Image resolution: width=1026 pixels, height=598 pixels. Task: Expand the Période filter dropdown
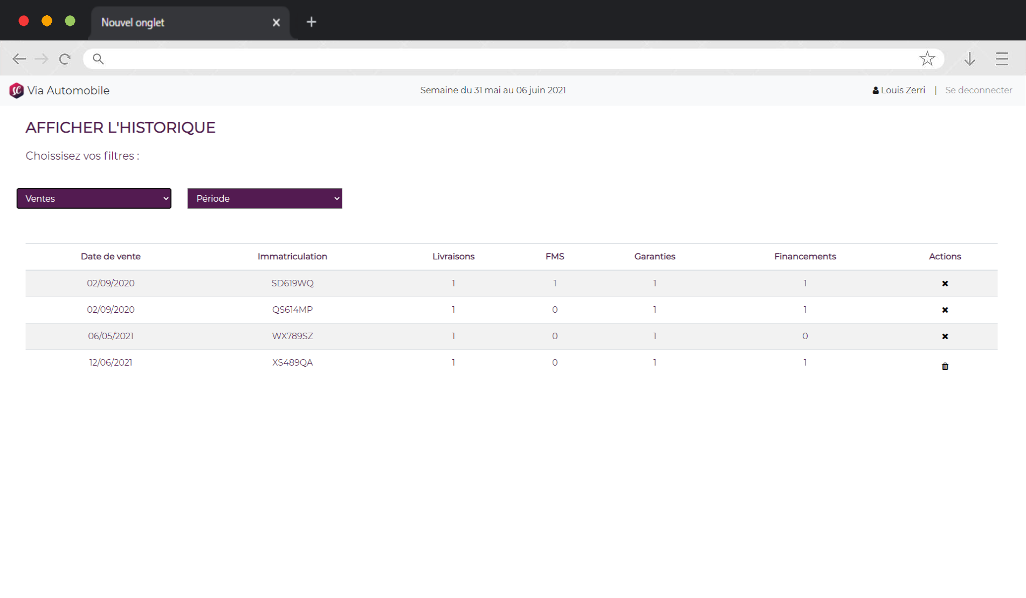click(x=265, y=198)
